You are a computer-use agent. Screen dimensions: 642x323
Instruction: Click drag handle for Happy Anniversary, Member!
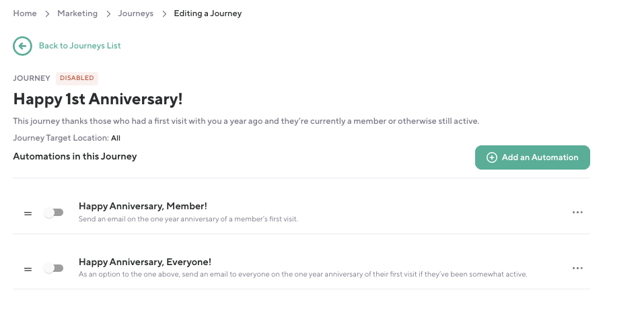click(28, 213)
